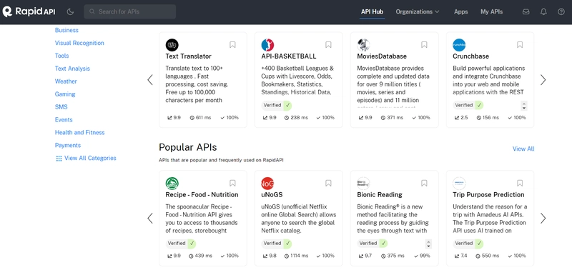Screen dimensions: 572x280
Task: Click the 2.5 popularity score on Crunchbase
Action: click(x=461, y=118)
